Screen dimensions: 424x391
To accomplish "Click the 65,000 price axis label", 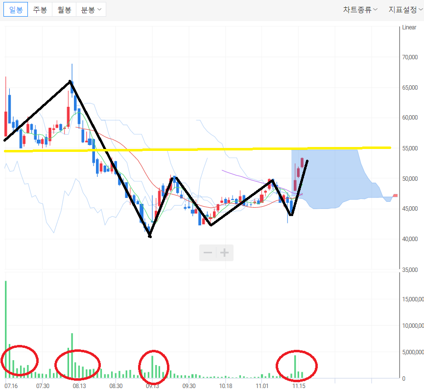I will coord(410,87).
